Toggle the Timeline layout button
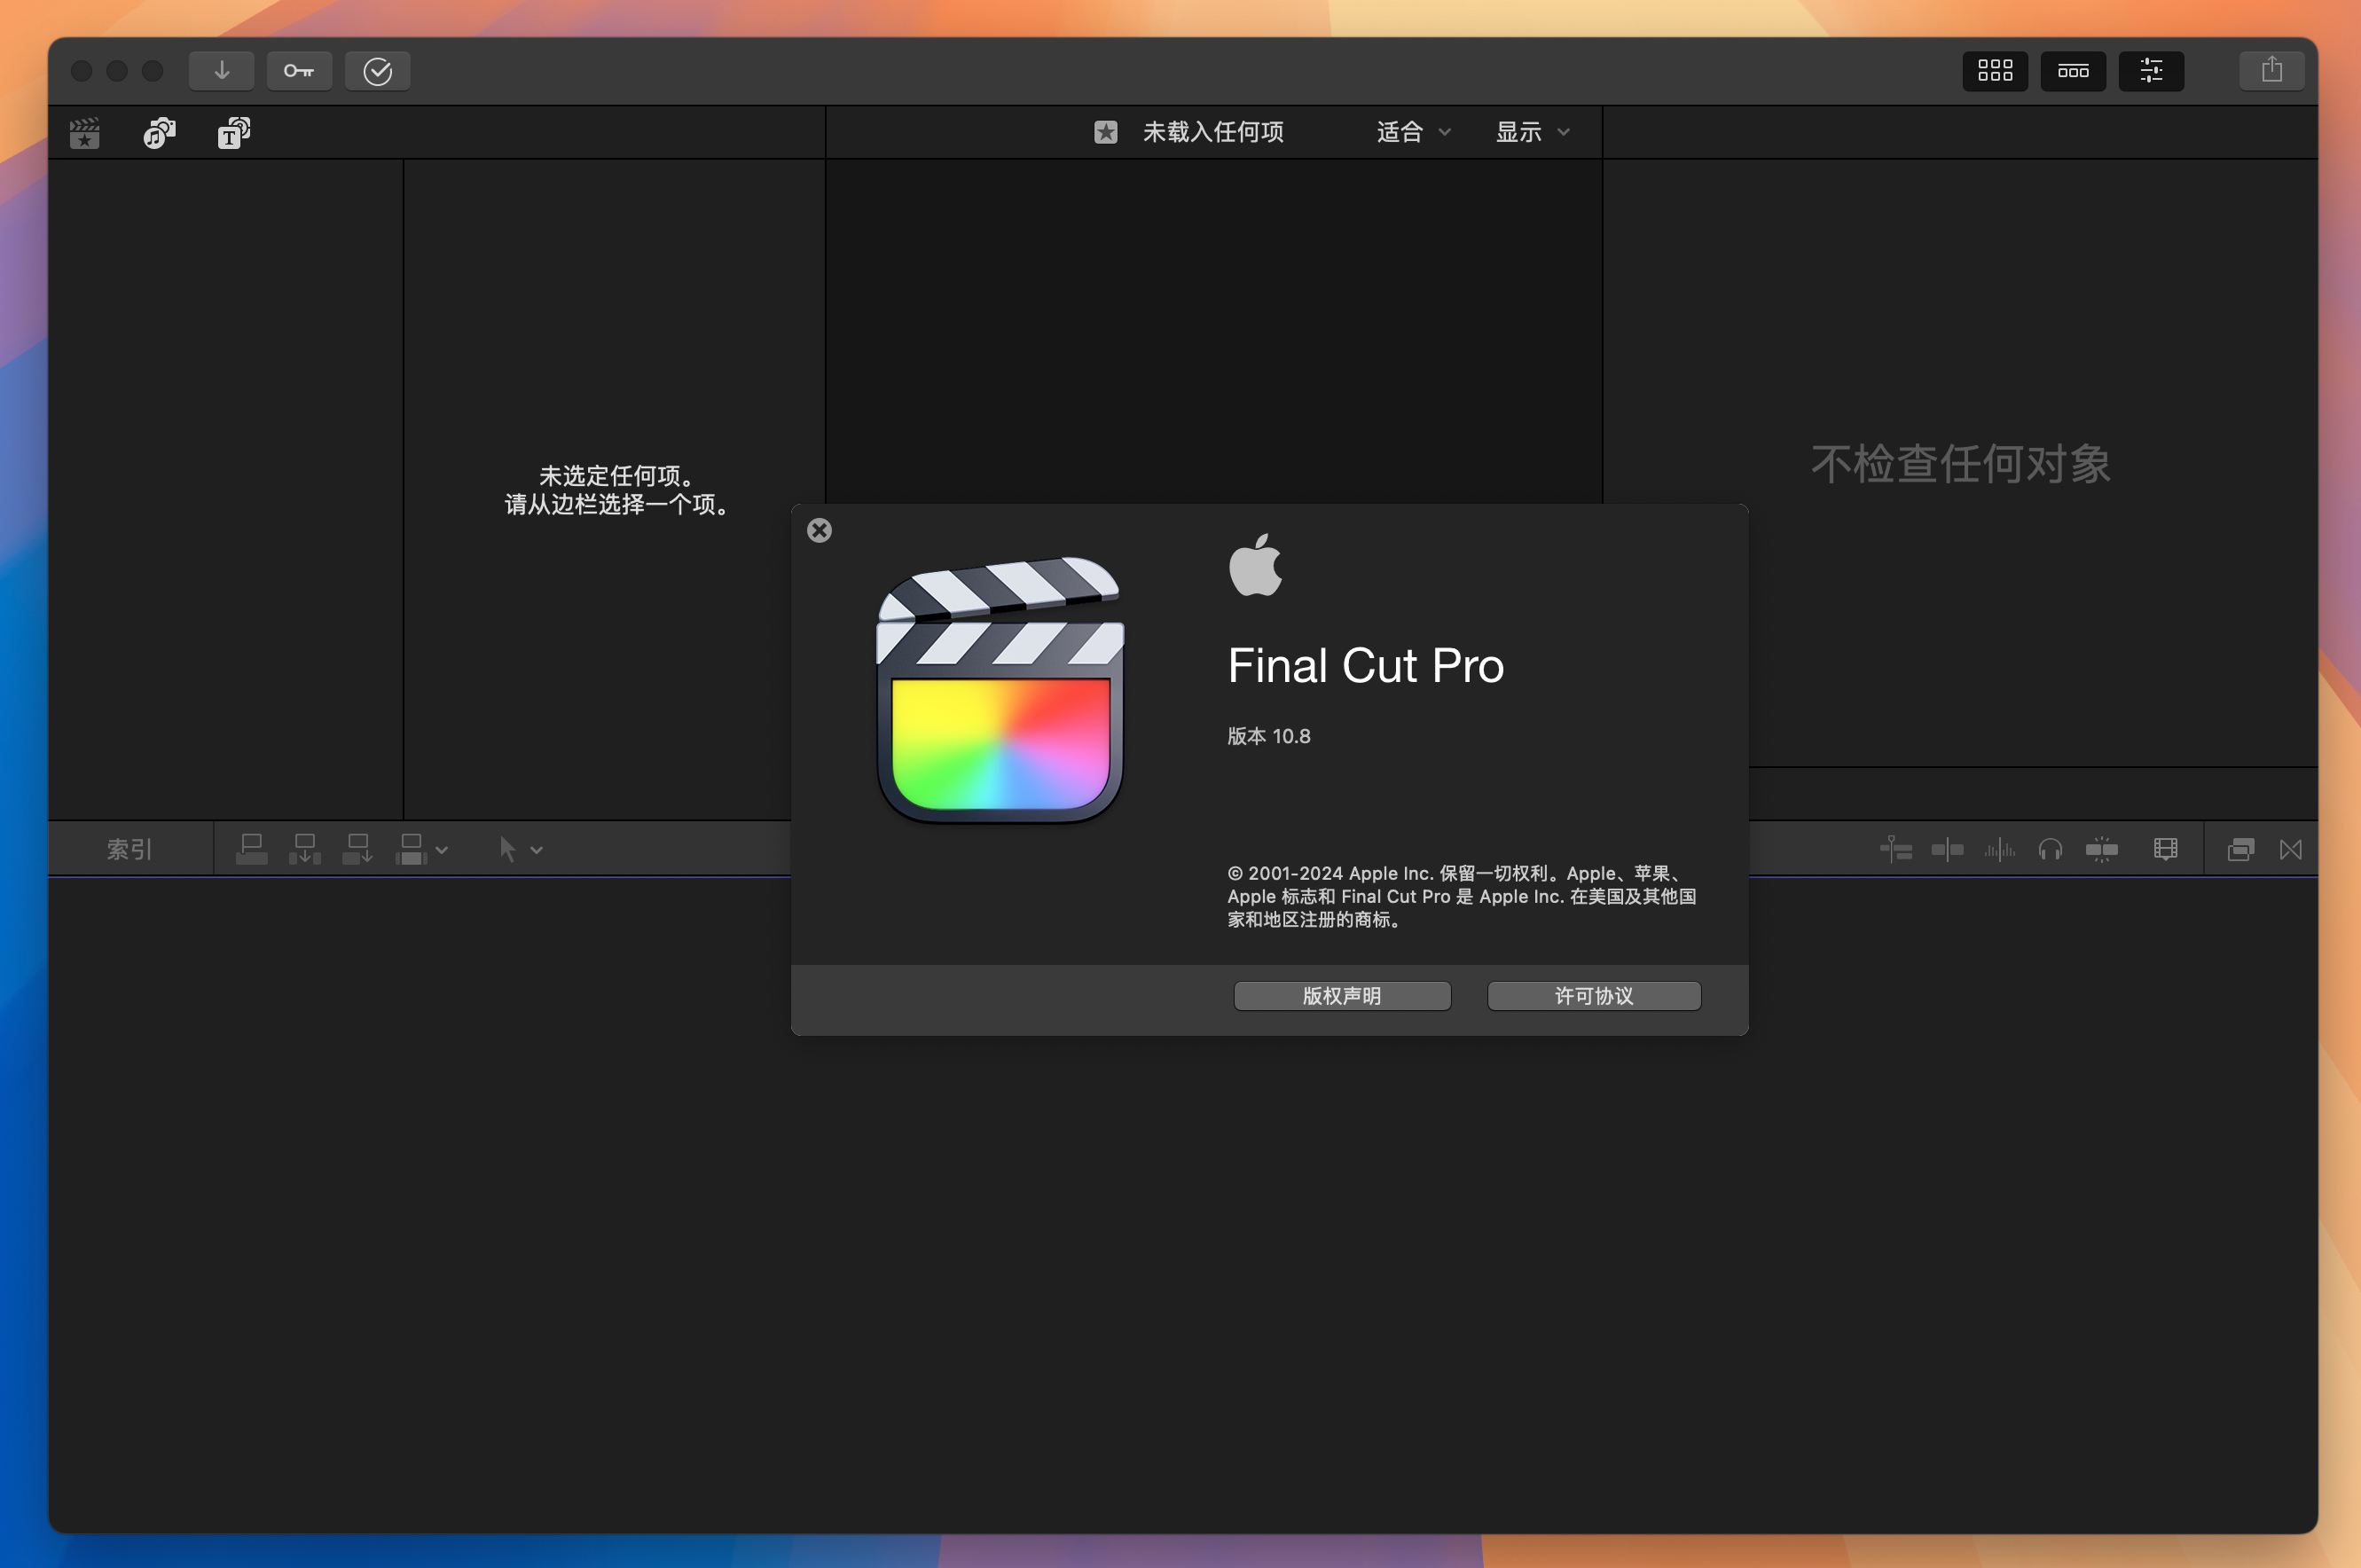2361x1568 pixels. [2073, 71]
